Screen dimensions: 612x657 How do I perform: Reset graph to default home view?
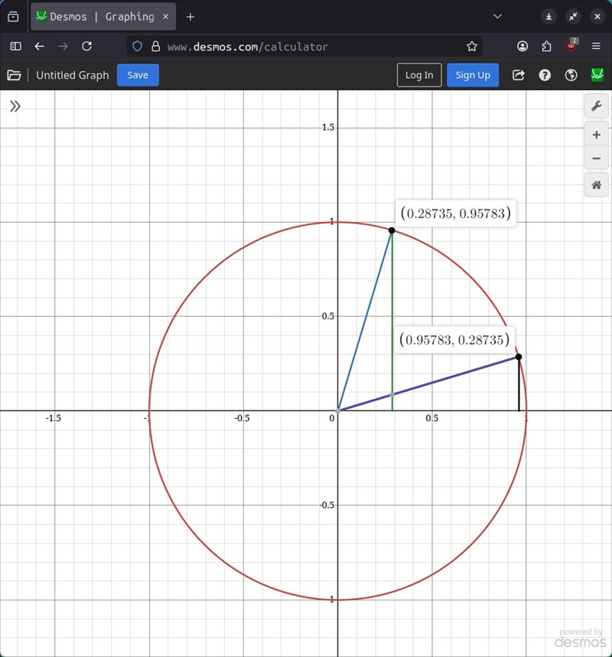[x=597, y=185]
